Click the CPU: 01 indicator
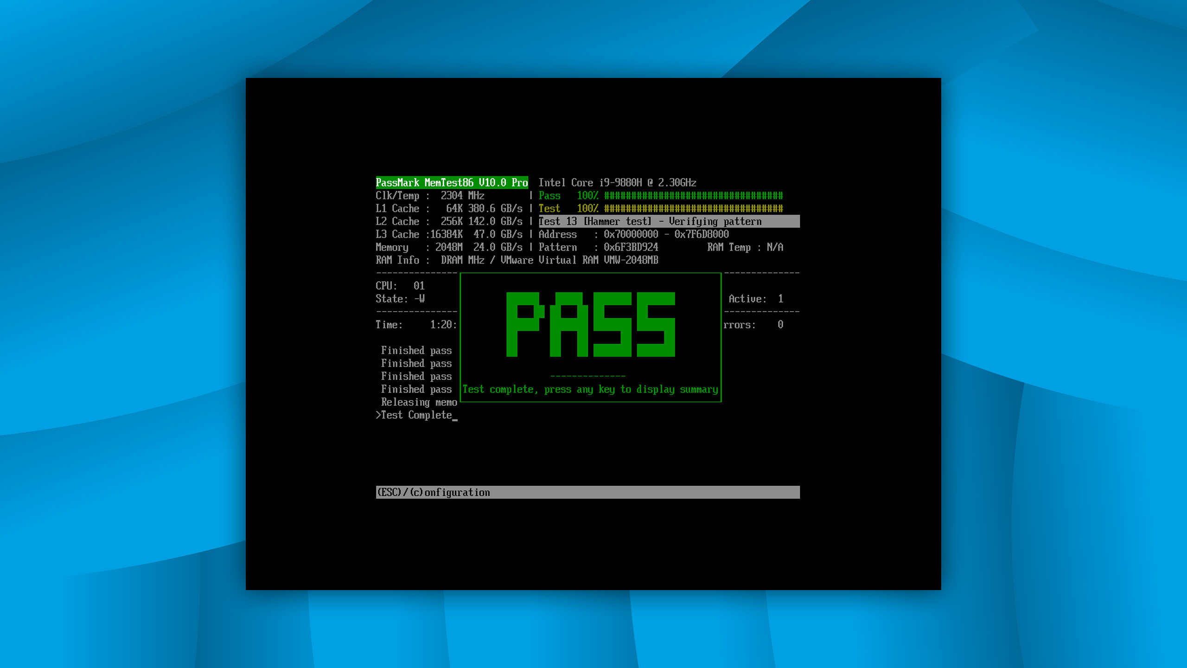1187x668 pixels. [x=400, y=286]
